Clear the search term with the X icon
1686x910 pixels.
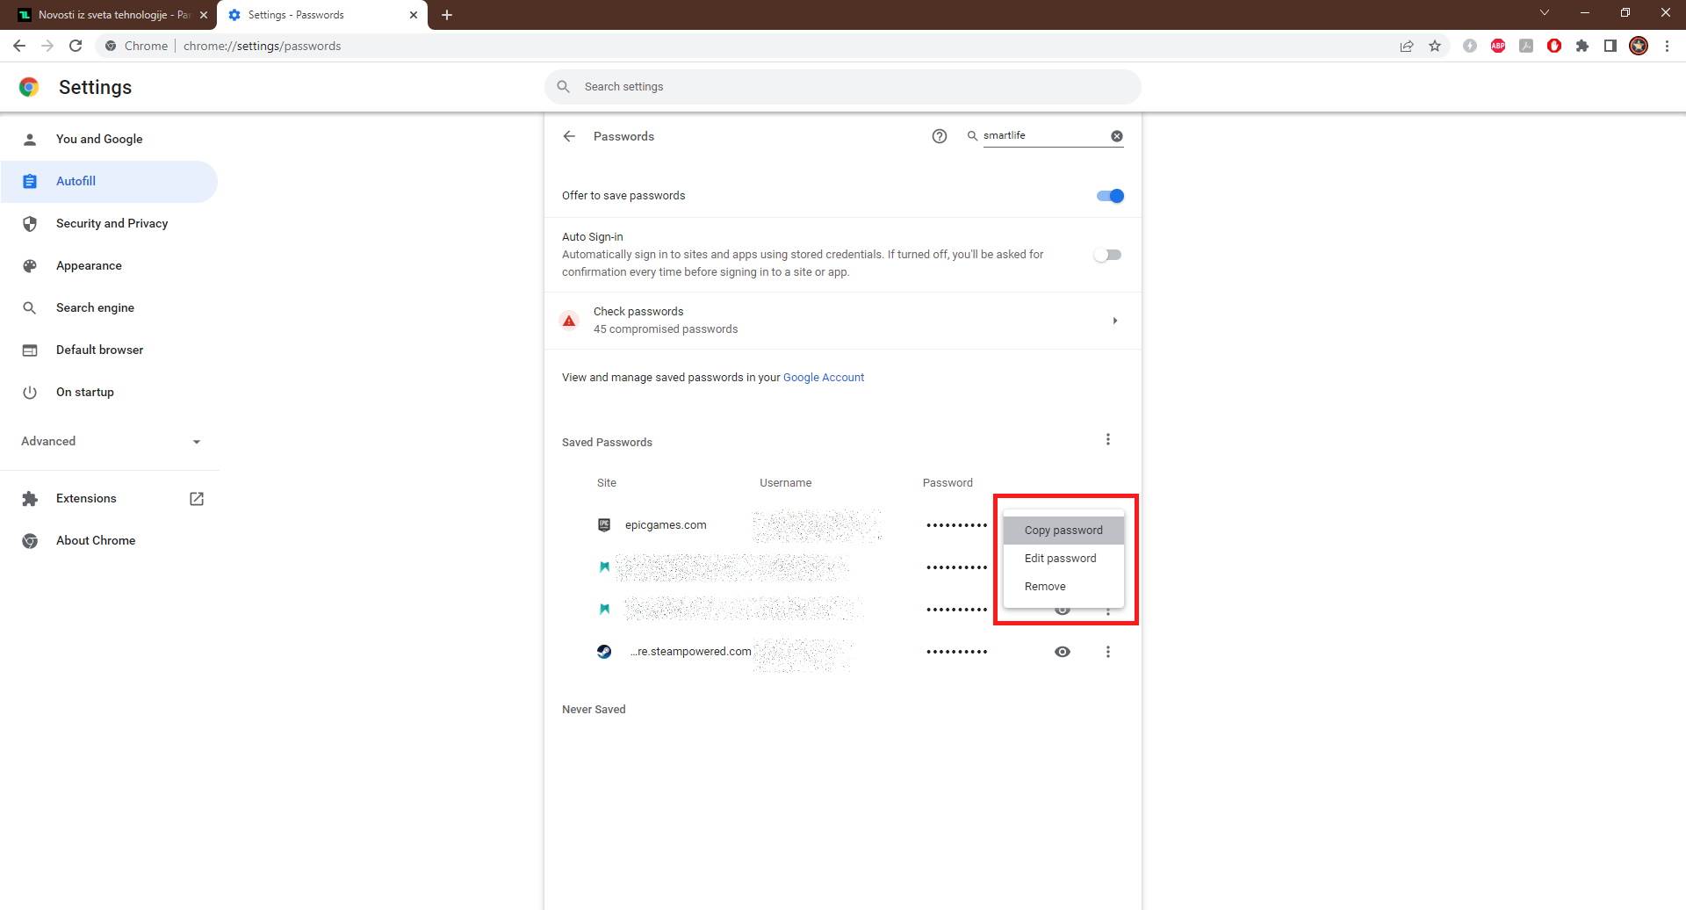coord(1116,135)
